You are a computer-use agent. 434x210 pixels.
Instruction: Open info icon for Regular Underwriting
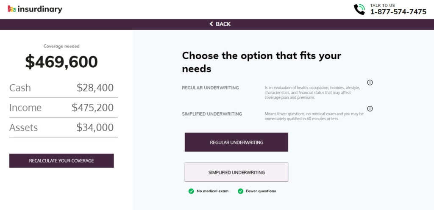pyautogui.click(x=370, y=82)
